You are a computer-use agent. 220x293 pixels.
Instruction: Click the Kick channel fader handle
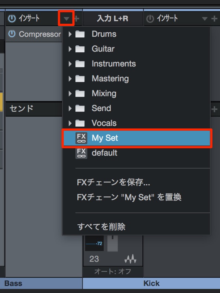click(x=113, y=243)
